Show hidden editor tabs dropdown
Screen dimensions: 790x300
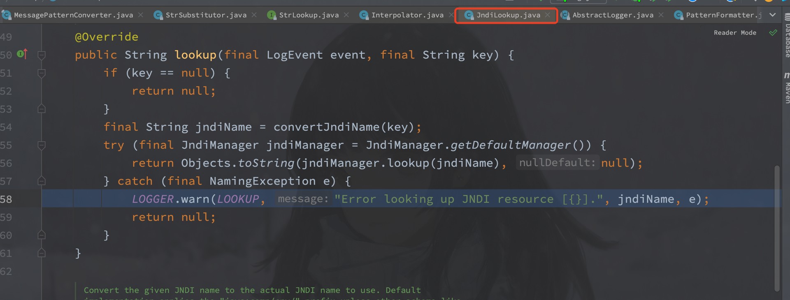[773, 15]
